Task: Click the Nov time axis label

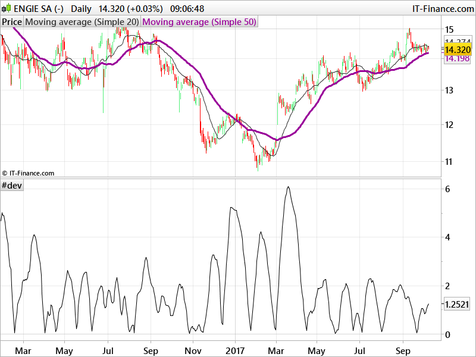Action: click(x=193, y=351)
